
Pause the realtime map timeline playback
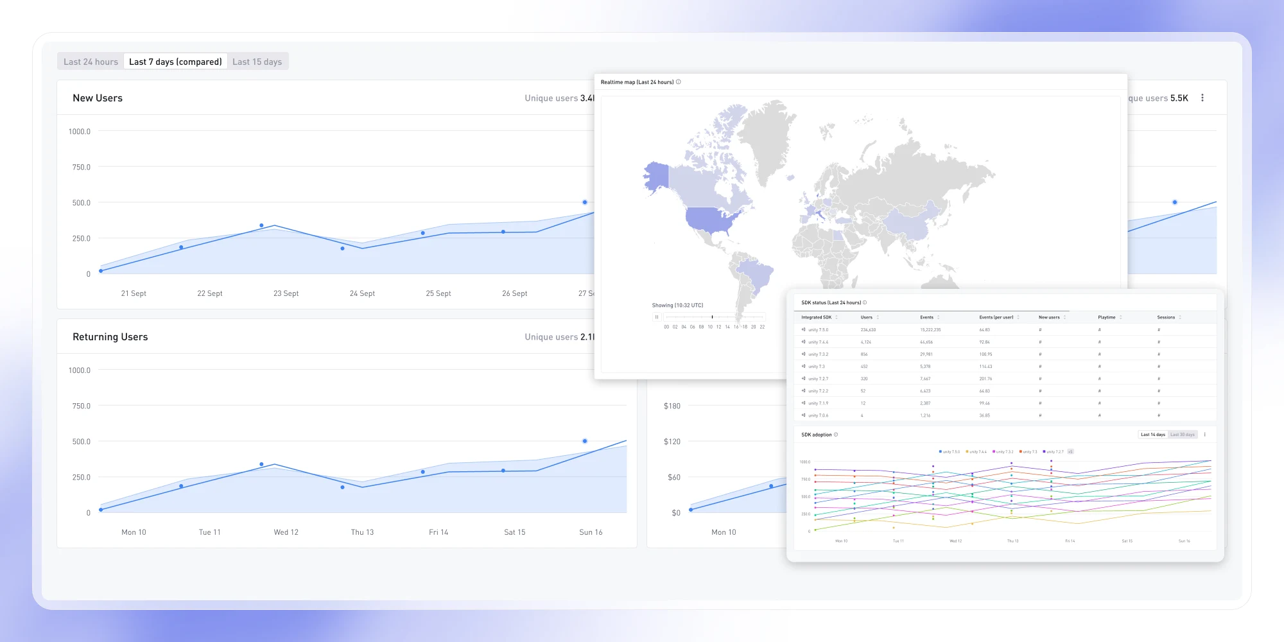(656, 317)
